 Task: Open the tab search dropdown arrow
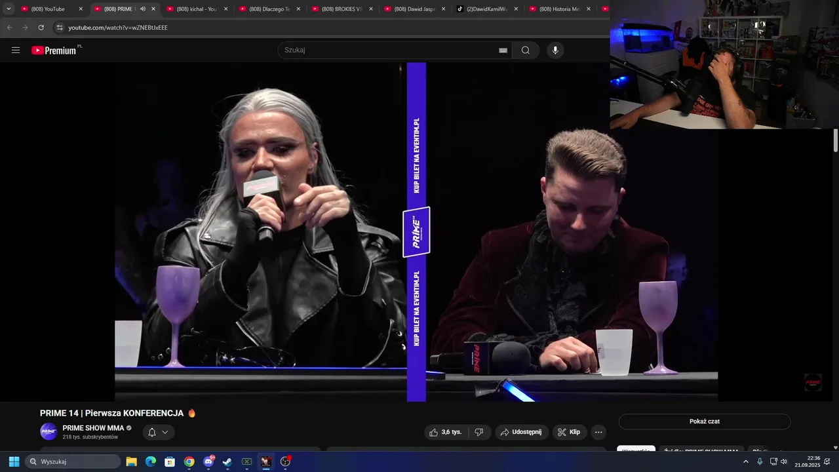click(9, 9)
